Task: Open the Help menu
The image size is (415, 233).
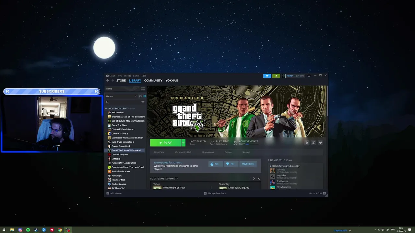Action: tap(144, 76)
